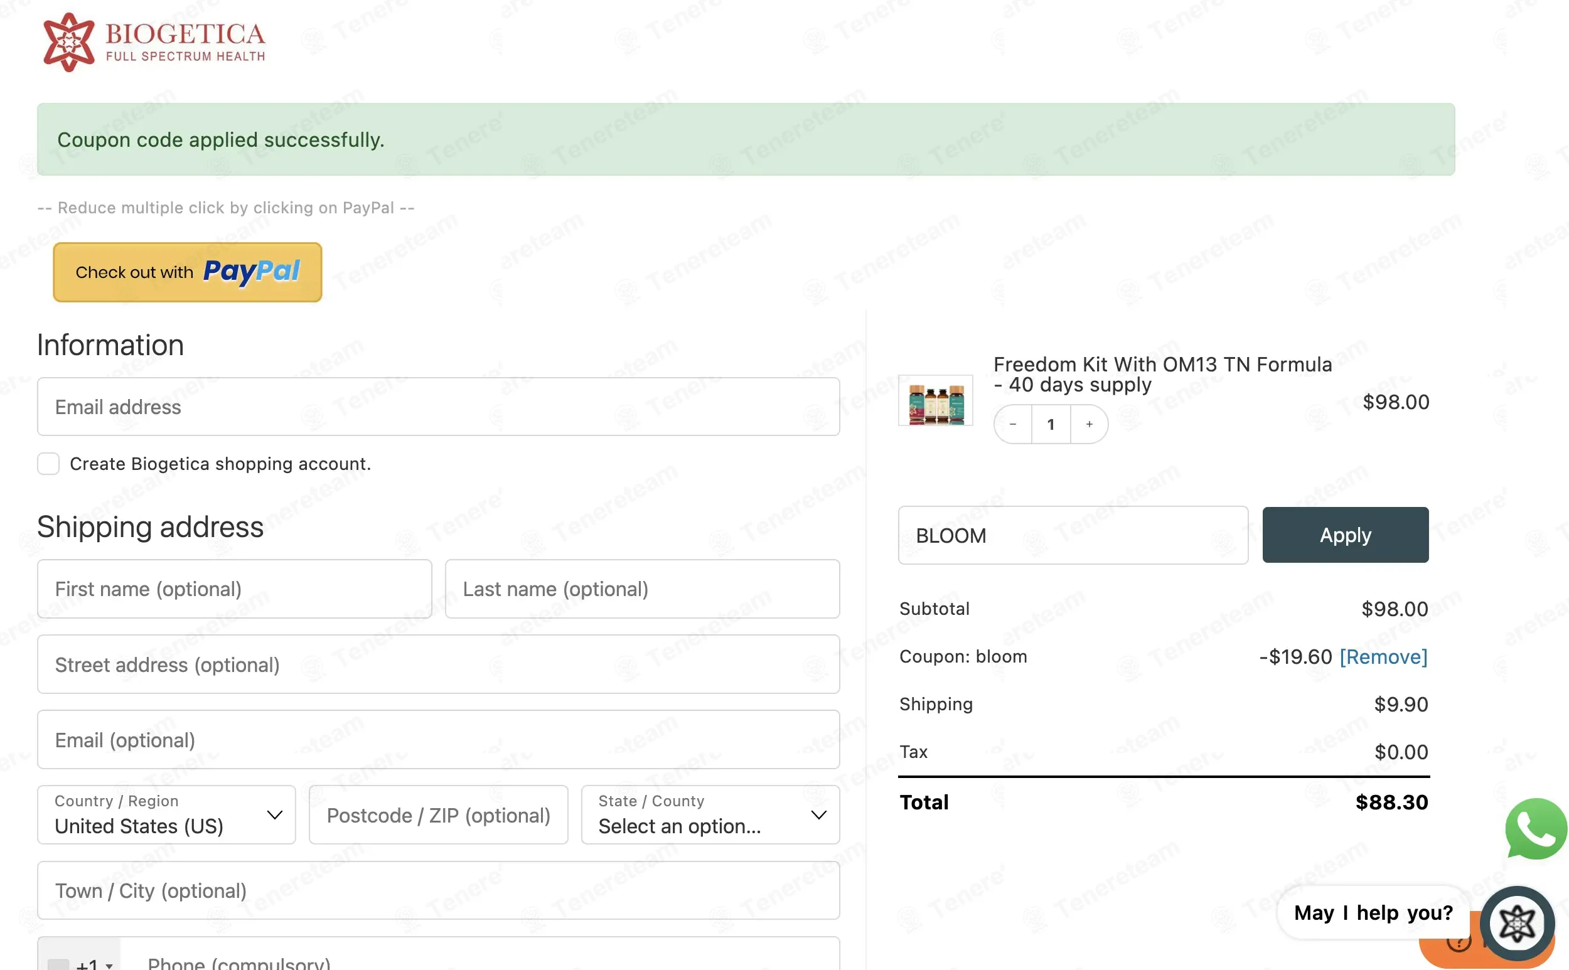The image size is (1569, 970).
Task: Click the May I help you bubble
Action: click(x=1373, y=912)
